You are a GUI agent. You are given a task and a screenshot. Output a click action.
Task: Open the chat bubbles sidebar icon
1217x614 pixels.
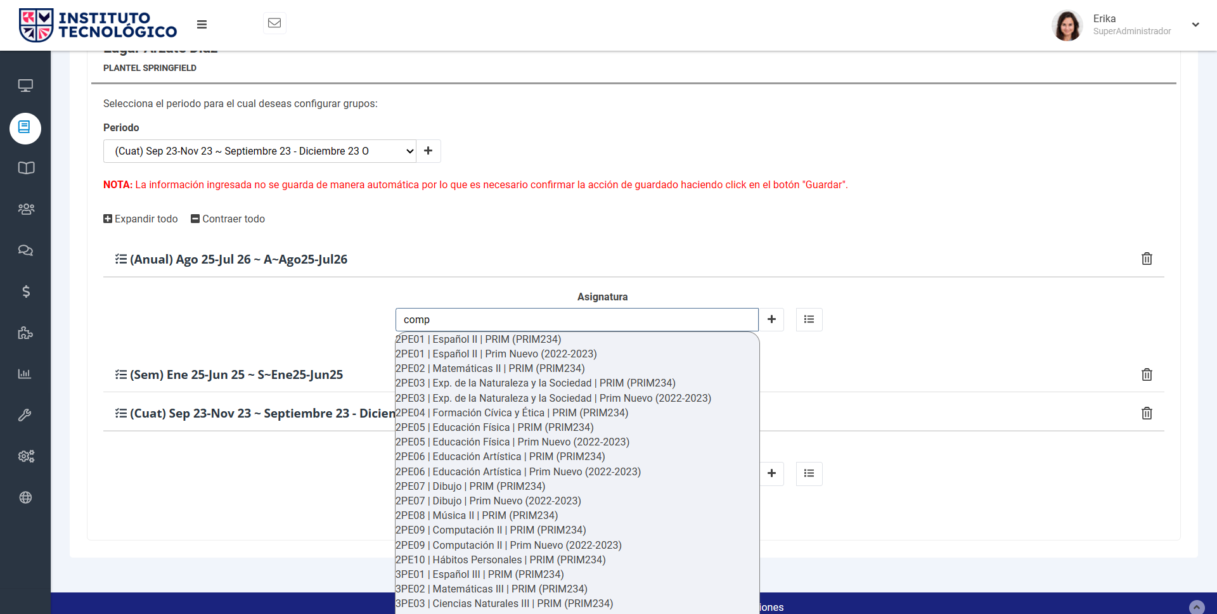[x=25, y=250]
